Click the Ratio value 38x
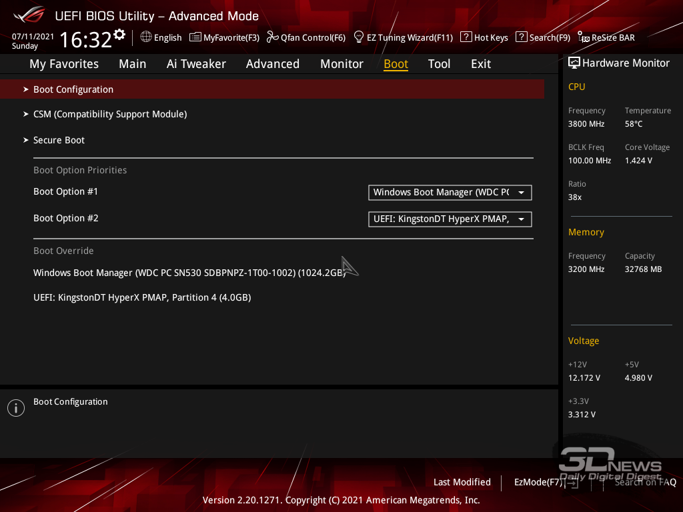 [x=575, y=197]
